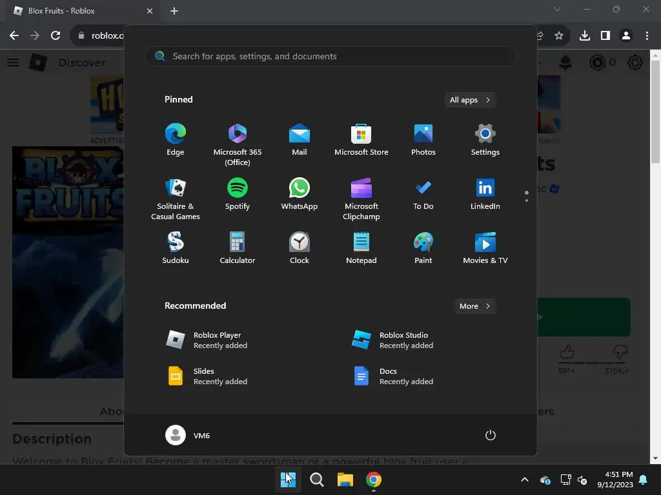Launch Microsoft 365 (Office)
This screenshot has width=661, height=495.
pos(238,145)
